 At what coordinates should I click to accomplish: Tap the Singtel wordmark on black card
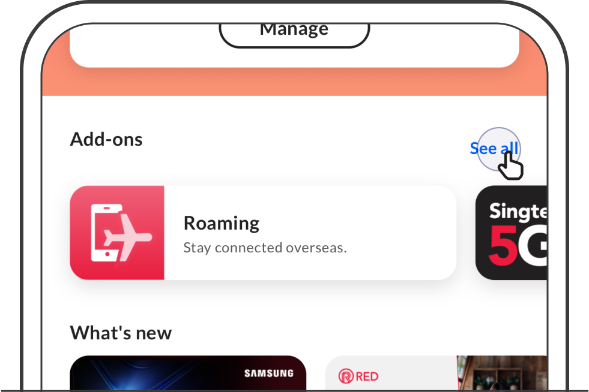point(518,211)
